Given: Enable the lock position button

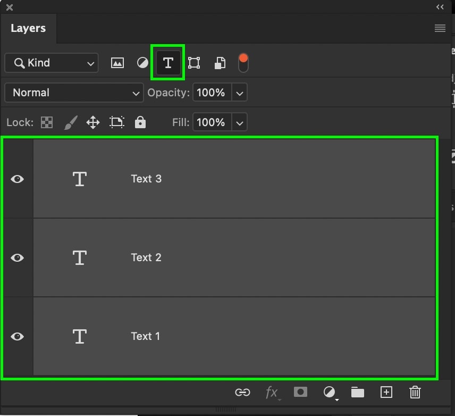Looking at the screenshot, I should tap(93, 122).
